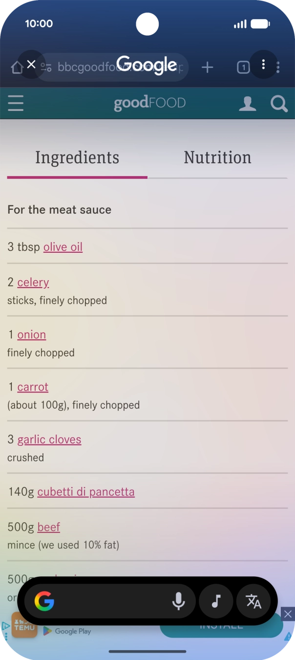Start voice search with the microphone icon
This screenshot has width=295, height=660.
[179, 601]
